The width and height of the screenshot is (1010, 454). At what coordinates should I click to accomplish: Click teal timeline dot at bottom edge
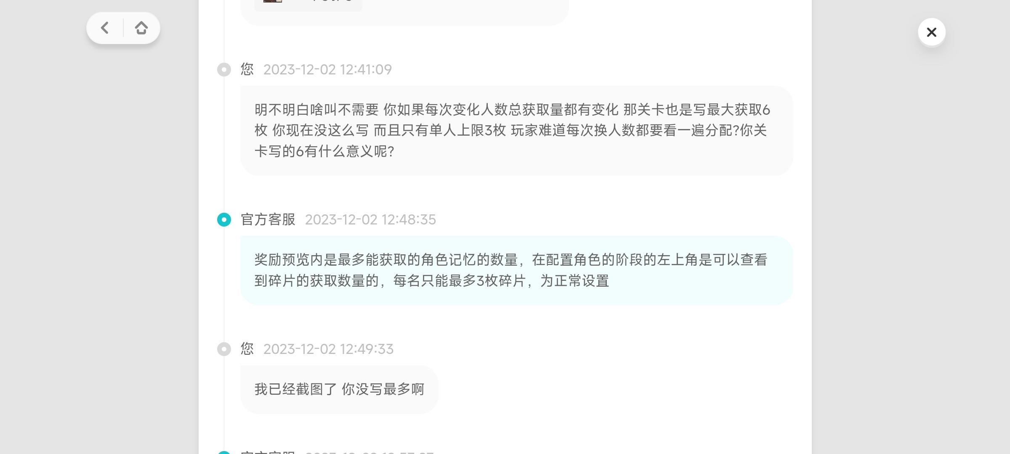(x=224, y=452)
